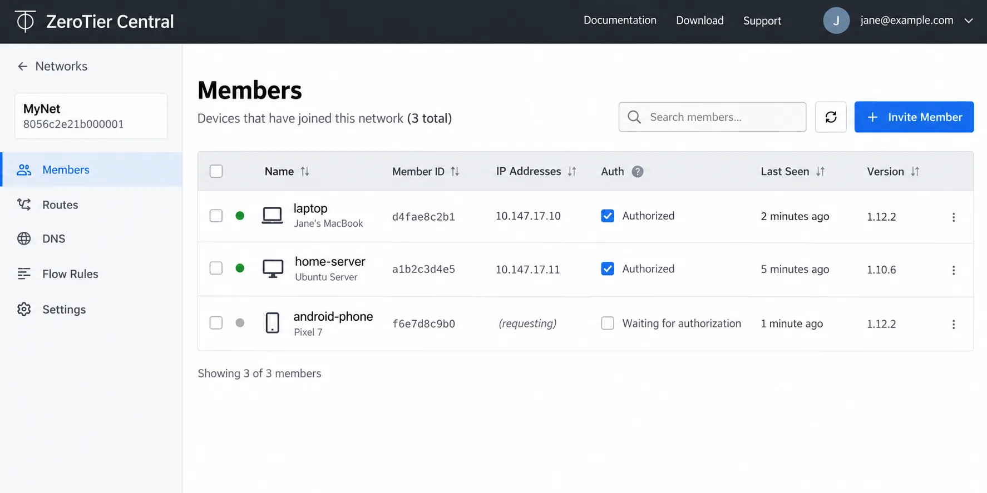Click the laptop device icon

point(272,216)
